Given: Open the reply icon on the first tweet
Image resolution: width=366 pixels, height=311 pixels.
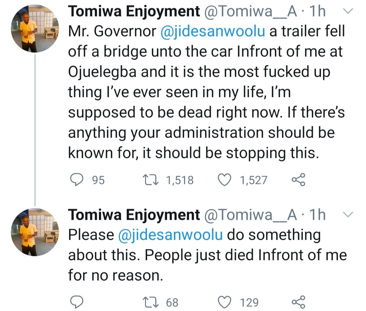Looking at the screenshot, I should 77,180.
